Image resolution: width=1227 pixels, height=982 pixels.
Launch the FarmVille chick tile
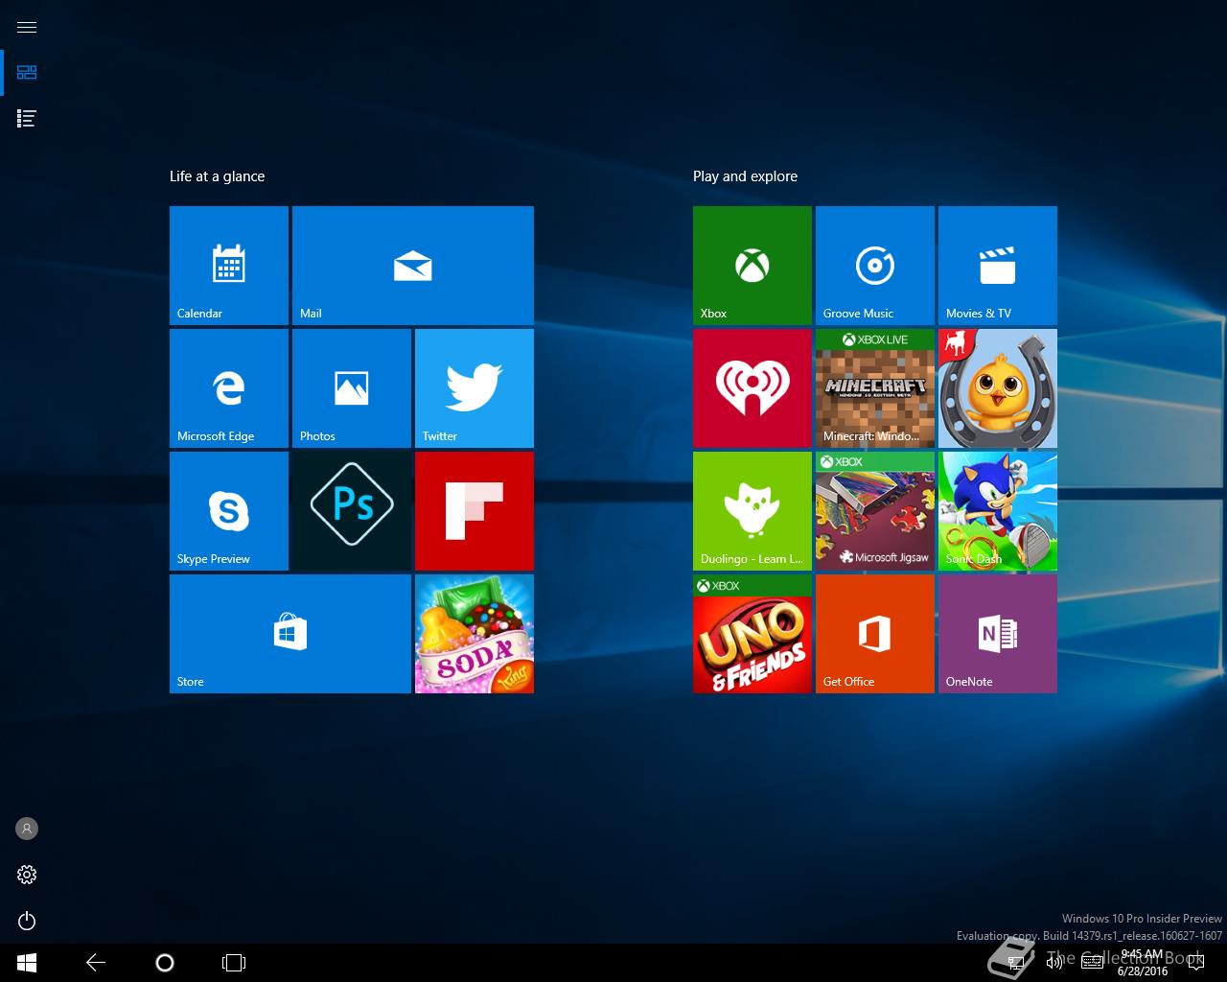pos(998,388)
